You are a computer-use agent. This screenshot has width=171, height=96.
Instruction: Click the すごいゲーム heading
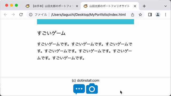51,33
